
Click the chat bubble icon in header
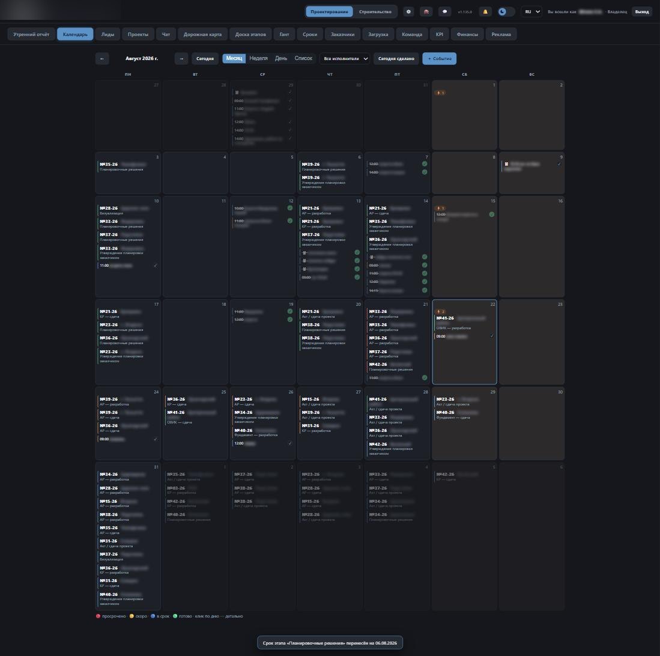pyautogui.click(x=444, y=12)
